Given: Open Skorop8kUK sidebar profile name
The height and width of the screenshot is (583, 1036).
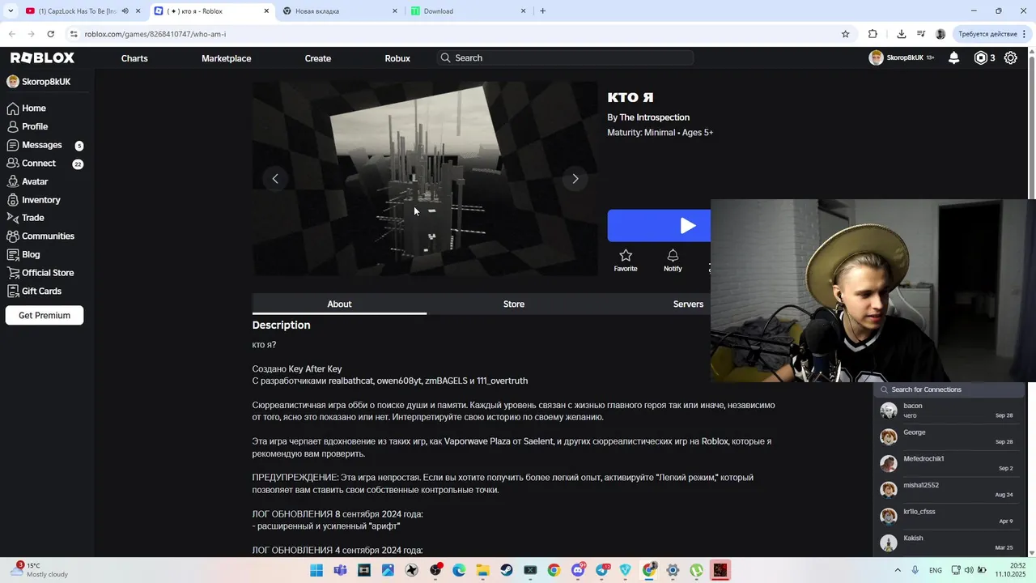Looking at the screenshot, I should click(x=46, y=82).
